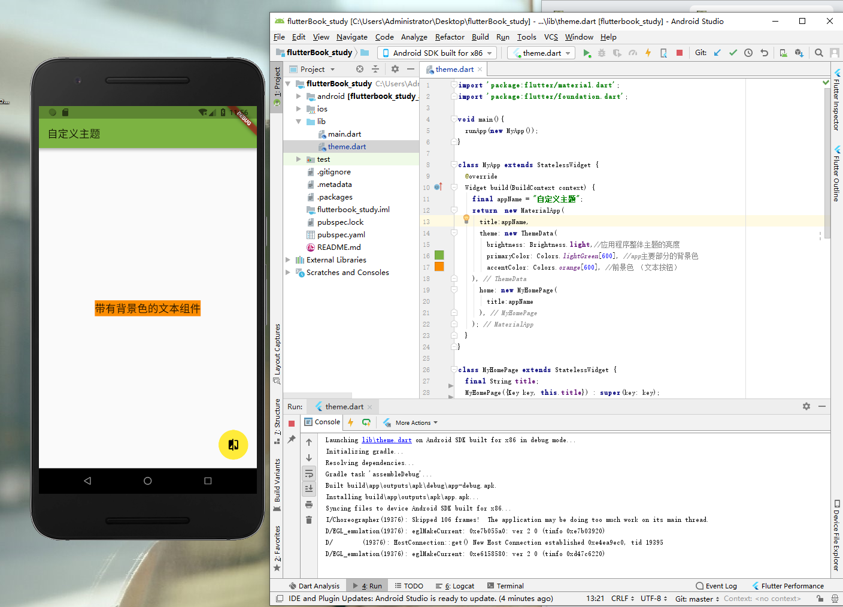This screenshot has height=607, width=843.
Task: Expand External Libraries node
Action: click(x=288, y=259)
